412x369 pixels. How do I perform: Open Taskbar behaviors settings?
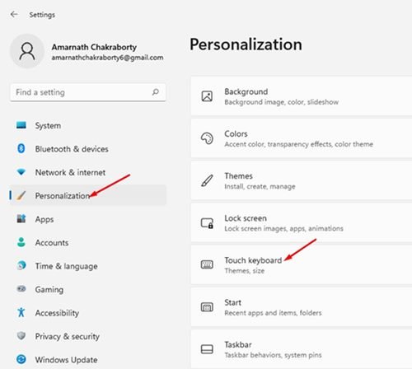click(x=302, y=349)
